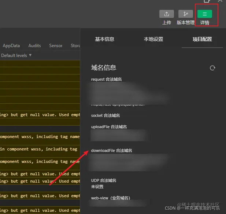
Task: Expand the Default levels dropdown
Action: (16, 56)
